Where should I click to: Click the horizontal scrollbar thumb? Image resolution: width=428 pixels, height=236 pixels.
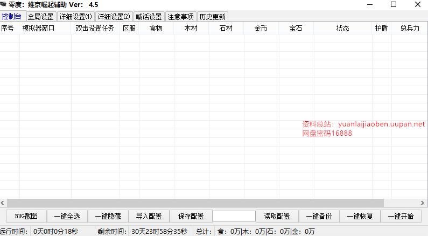[x=195, y=203]
